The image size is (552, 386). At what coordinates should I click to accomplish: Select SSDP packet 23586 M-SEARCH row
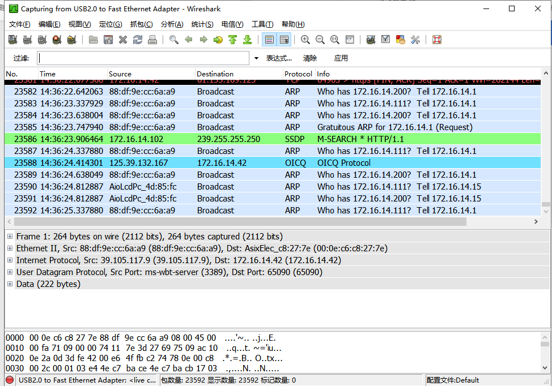[x=273, y=139]
